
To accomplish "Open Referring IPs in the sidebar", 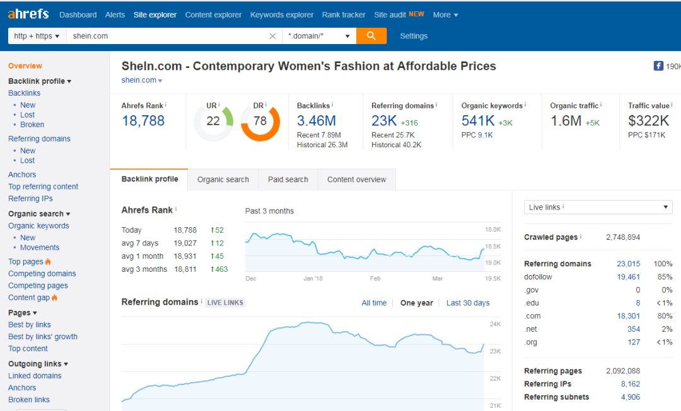I will (30, 198).
